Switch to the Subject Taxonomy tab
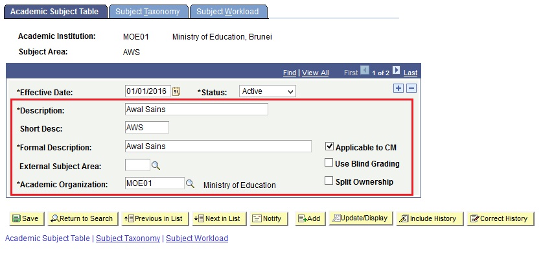Image resolution: width=543 pixels, height=256 pixels. pyautogui.click(x=148, y=12)
